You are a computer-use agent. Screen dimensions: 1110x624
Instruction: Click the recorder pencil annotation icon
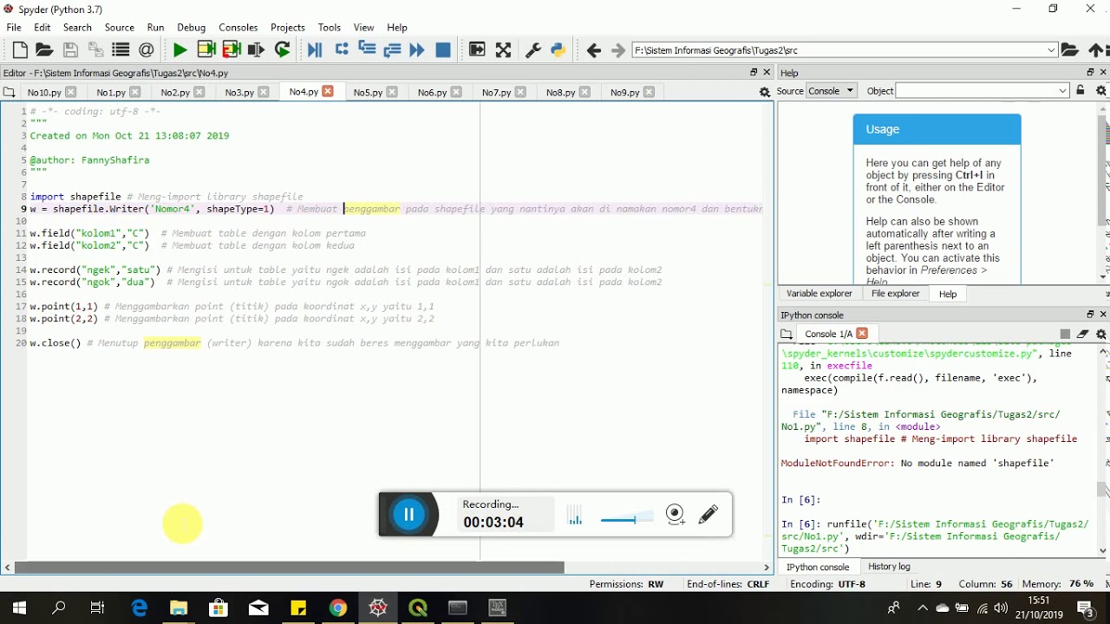point(708,515)
